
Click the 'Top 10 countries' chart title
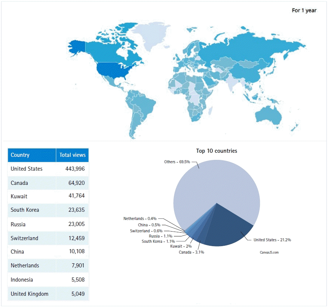point(217,151)
